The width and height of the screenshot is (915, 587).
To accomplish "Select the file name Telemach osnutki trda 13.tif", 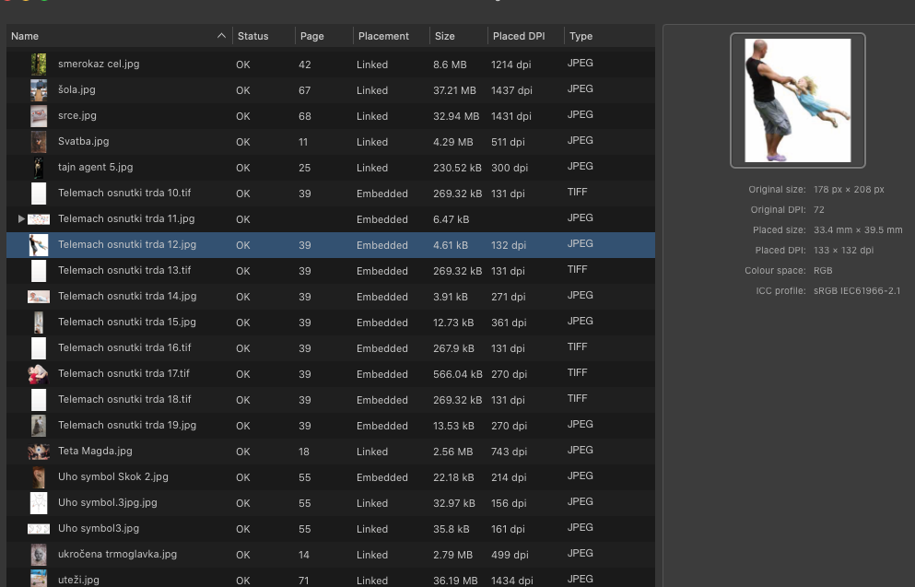I will point(124,270).
